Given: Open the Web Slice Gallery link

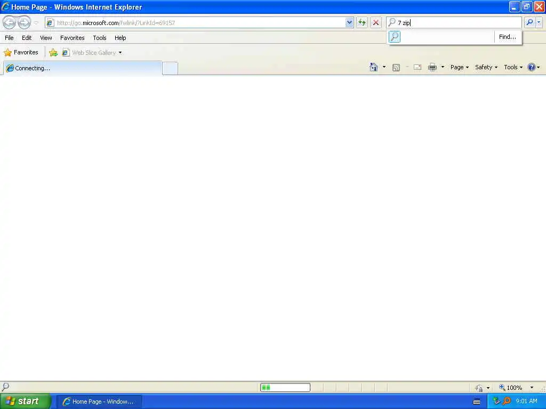Looking at the screenshot, I should click(x=89, y=53).
